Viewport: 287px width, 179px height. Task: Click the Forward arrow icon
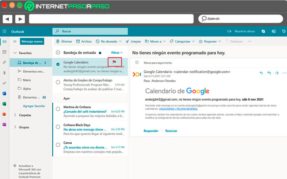[277, 73]
